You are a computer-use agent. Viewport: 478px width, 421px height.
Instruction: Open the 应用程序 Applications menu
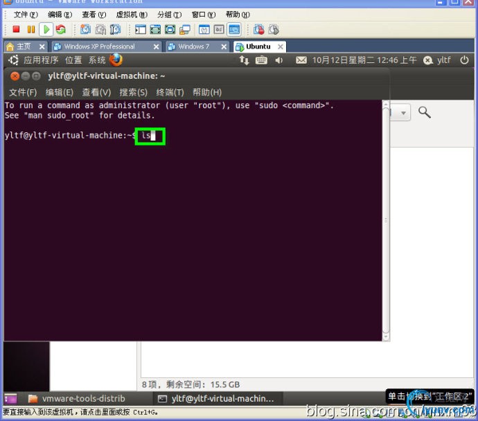click(x=41, y=60)
